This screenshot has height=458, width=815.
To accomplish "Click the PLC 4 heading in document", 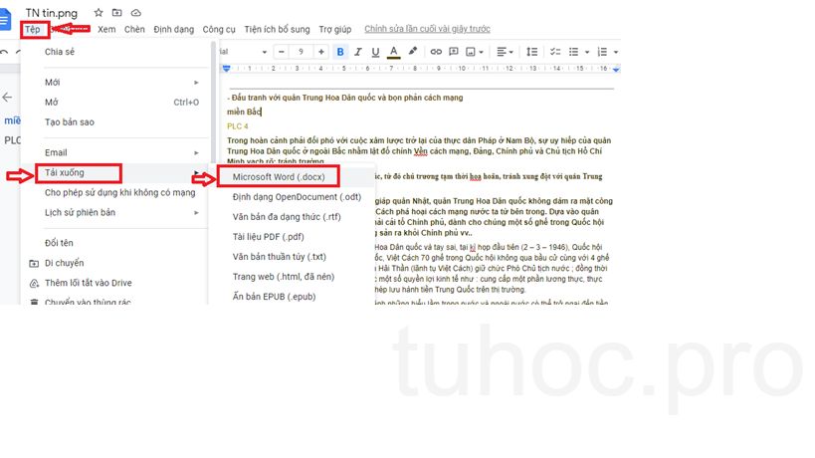I will click(x=238, y=125).
